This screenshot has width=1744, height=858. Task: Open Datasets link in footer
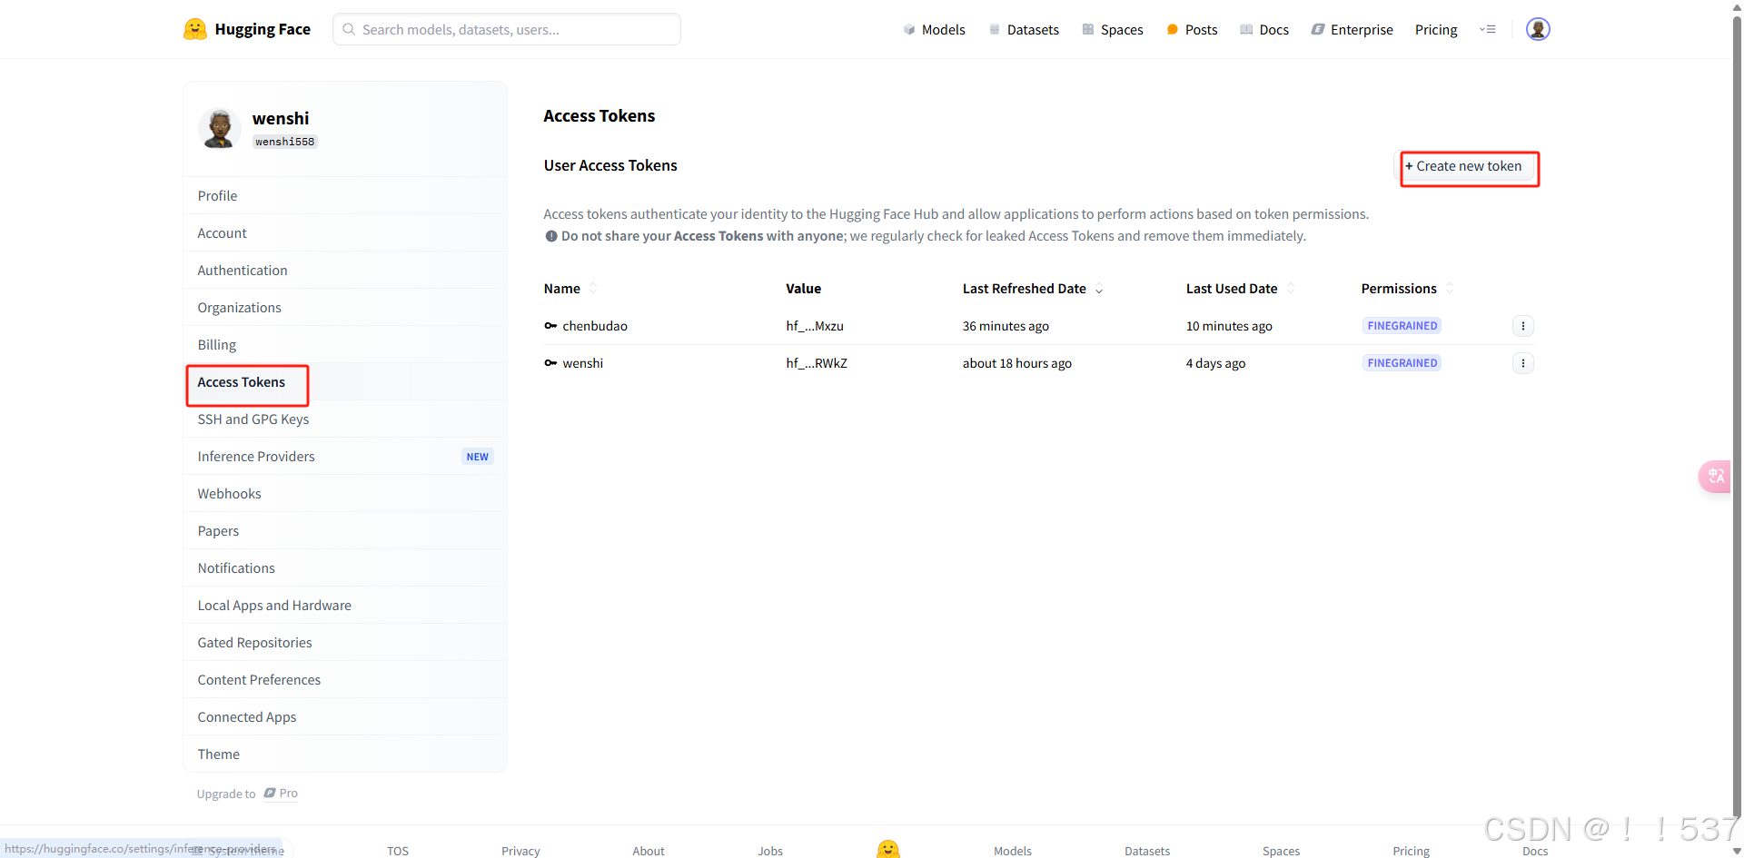pyautogui.click(x=1147, y=851)
